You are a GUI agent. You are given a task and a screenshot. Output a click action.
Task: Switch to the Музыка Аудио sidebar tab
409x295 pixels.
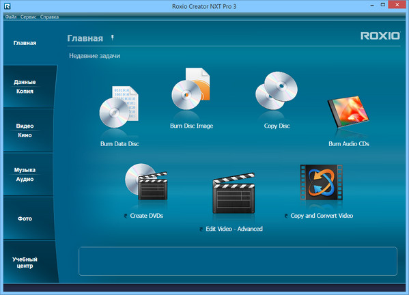(29, 175)
